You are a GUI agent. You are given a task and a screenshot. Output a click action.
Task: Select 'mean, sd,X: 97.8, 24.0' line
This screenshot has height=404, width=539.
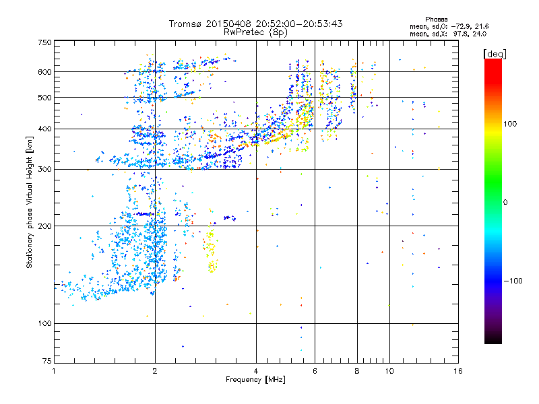pyautogui.click(x=448, y=34)
